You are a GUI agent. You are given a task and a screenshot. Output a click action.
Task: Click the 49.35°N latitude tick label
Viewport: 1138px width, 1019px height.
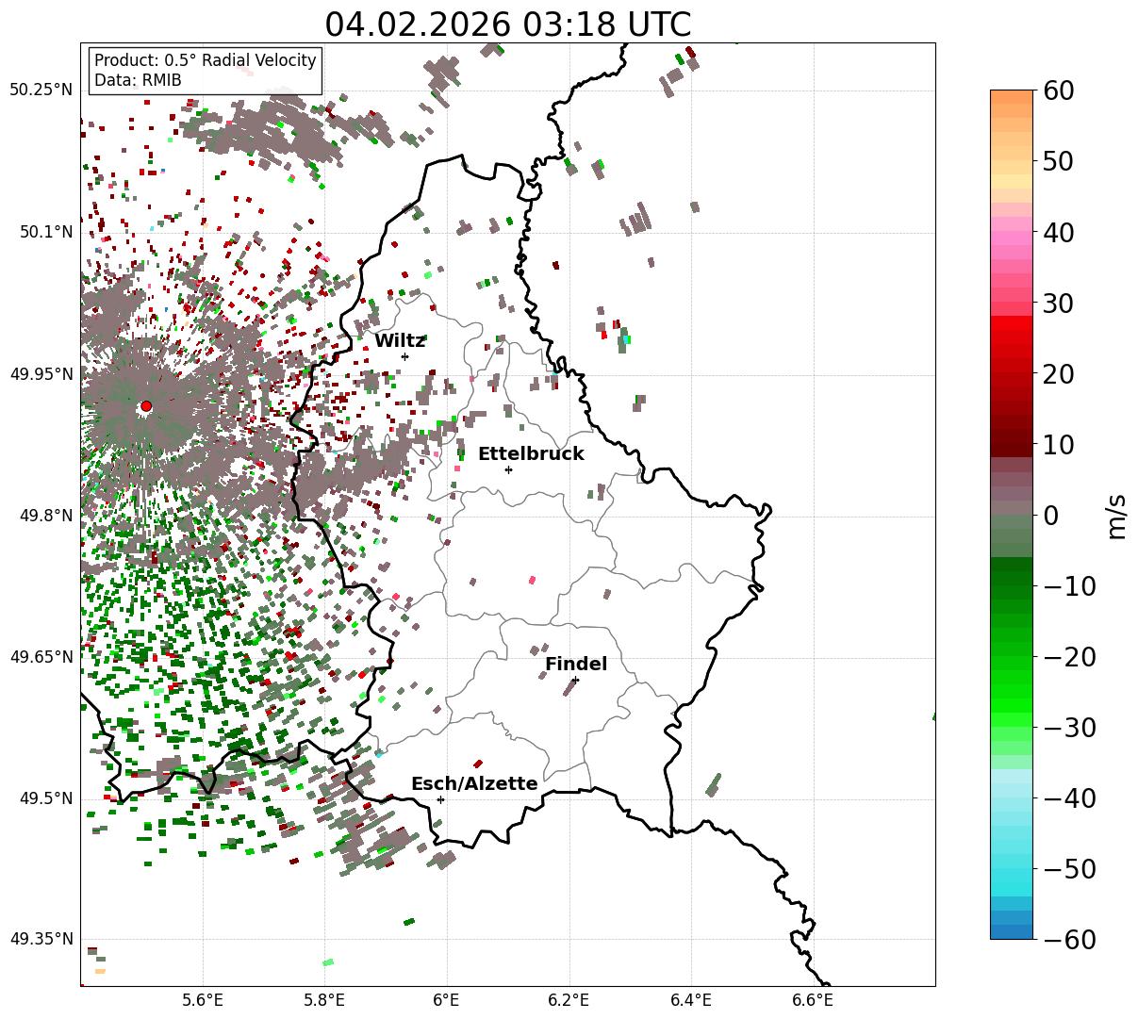pos(41,939)
